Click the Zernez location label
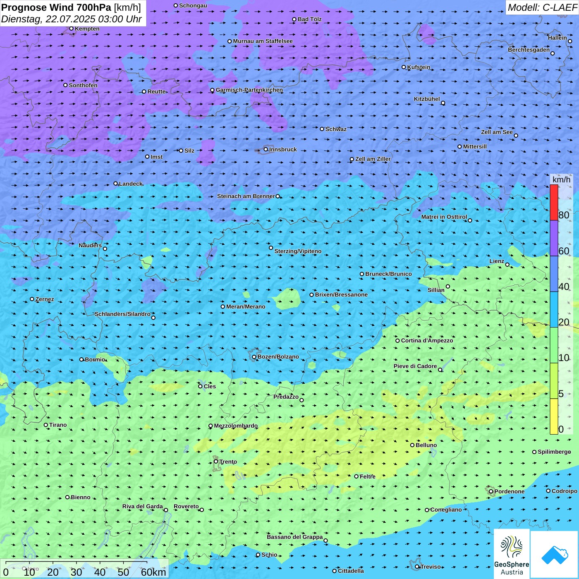This screenshot has height=579, width=579. pyautogui.click(x=45, y=299)
